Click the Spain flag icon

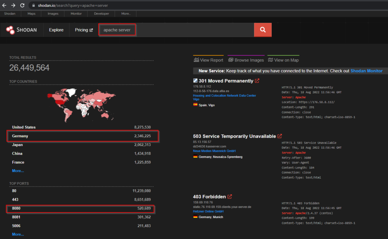[x=195, y=105]
